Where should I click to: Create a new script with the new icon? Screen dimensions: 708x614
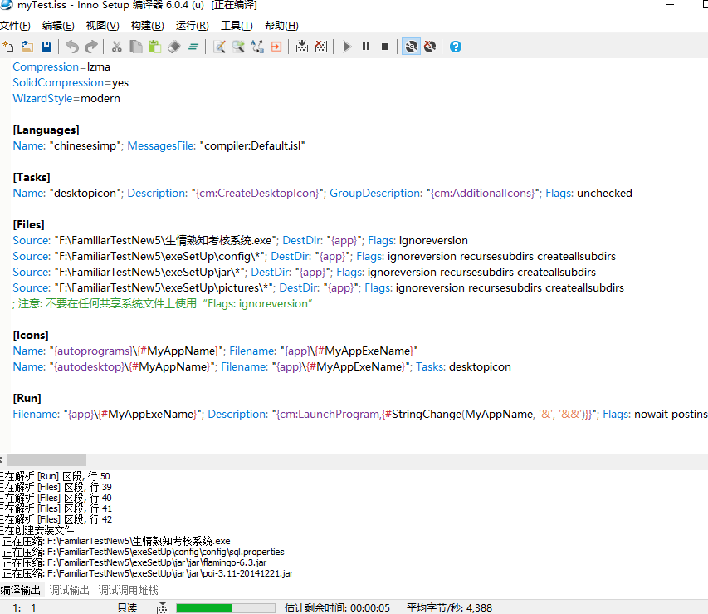tap(9, 47)
